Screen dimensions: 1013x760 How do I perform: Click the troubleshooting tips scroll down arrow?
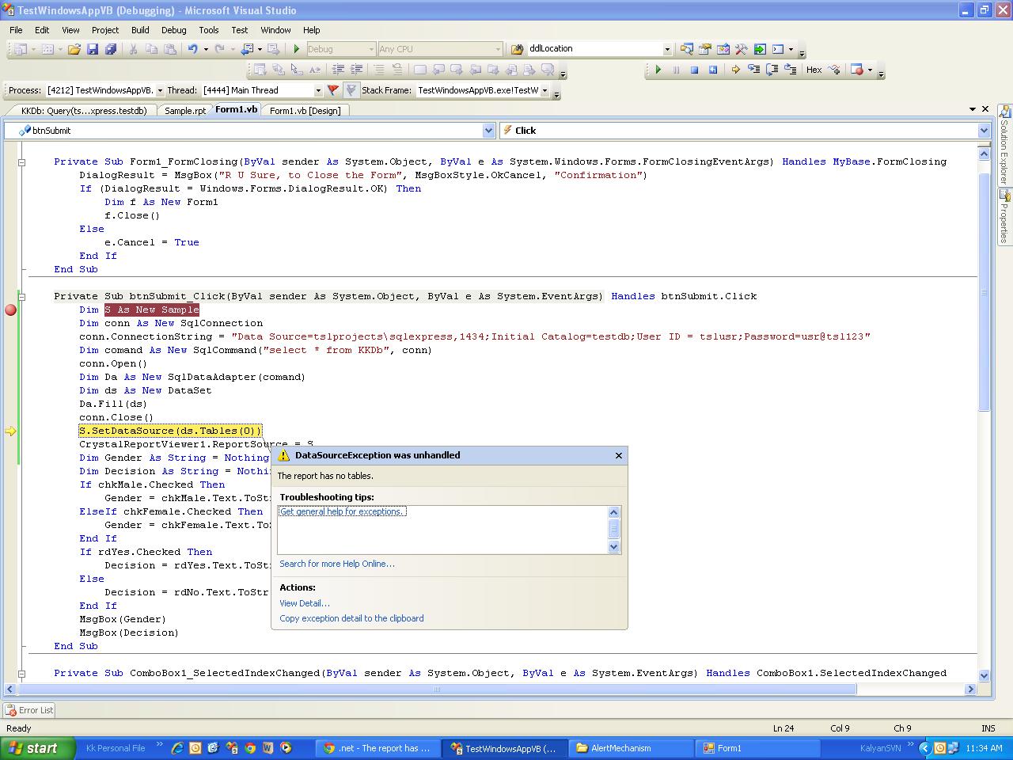[x=613, y=546]
